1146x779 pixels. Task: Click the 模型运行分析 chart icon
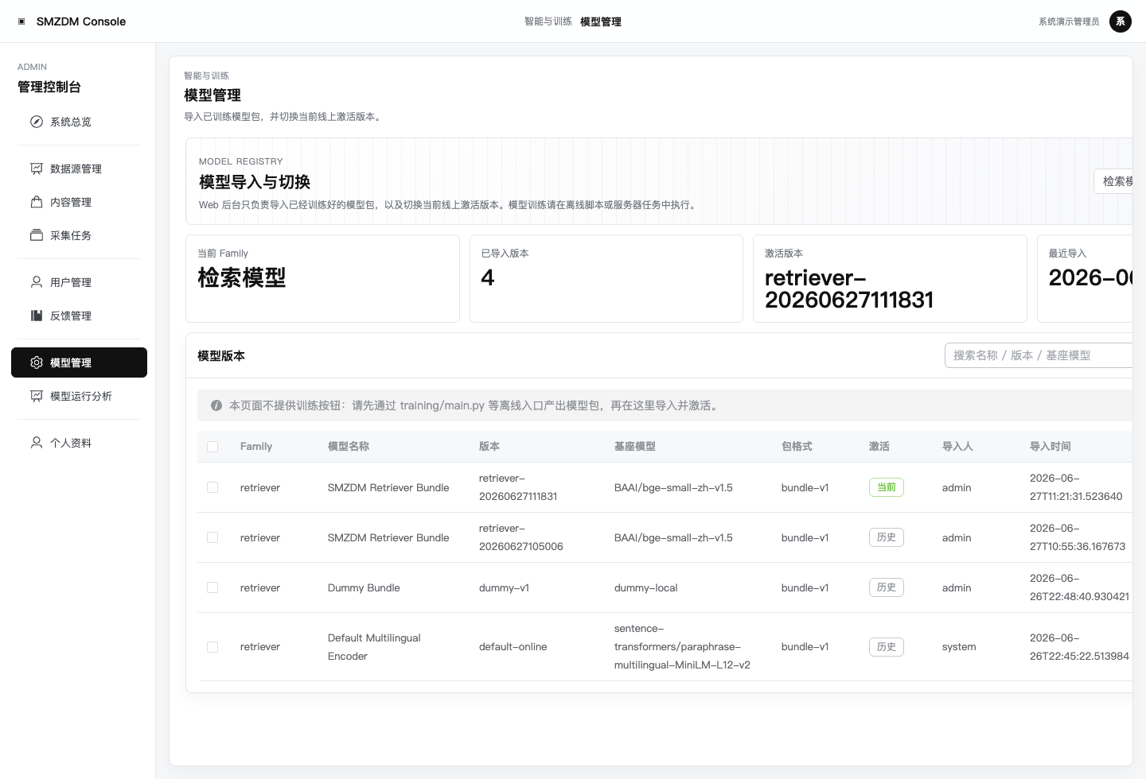coord(37,396)
